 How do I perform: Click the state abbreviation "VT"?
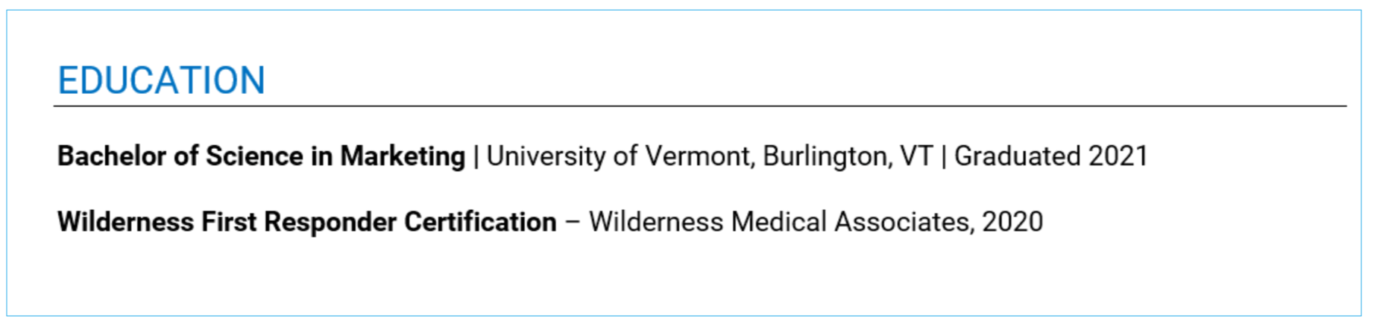(916, 156)
